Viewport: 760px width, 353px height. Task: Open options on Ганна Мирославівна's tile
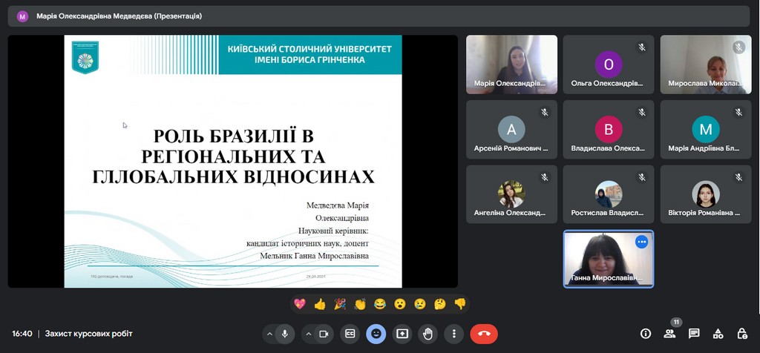(x=641, y=242)
